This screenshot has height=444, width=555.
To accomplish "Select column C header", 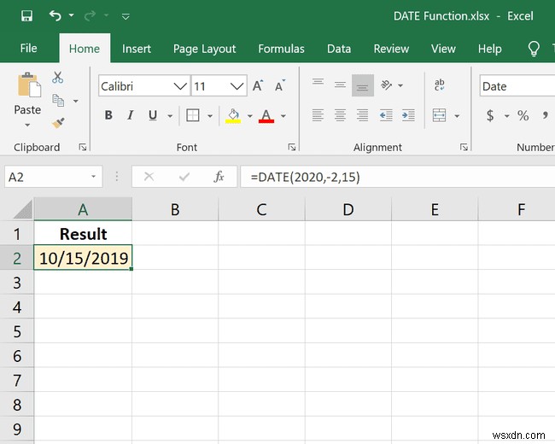I will coord(261,209).
